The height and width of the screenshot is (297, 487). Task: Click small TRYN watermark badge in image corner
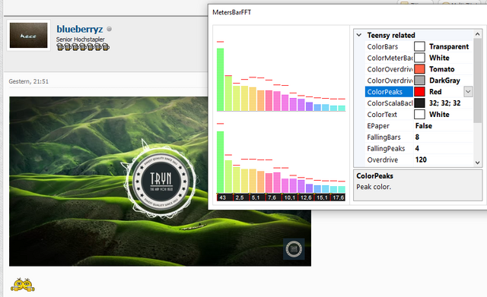pos(294,248)
